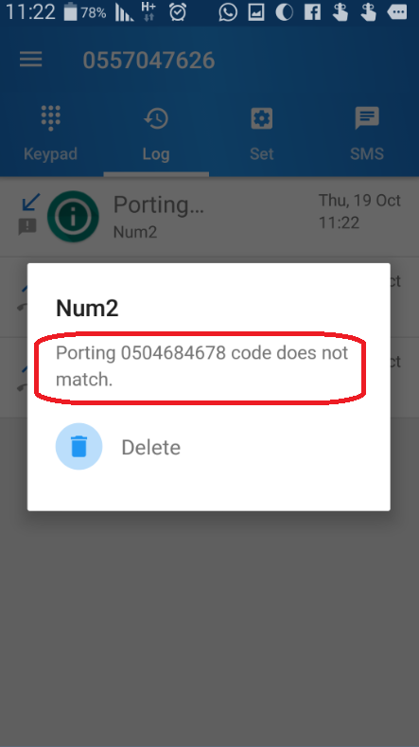Tap the Log history clock icon
Screen dimensions: 419x747
pyautogui.click(x=156, y=118)
